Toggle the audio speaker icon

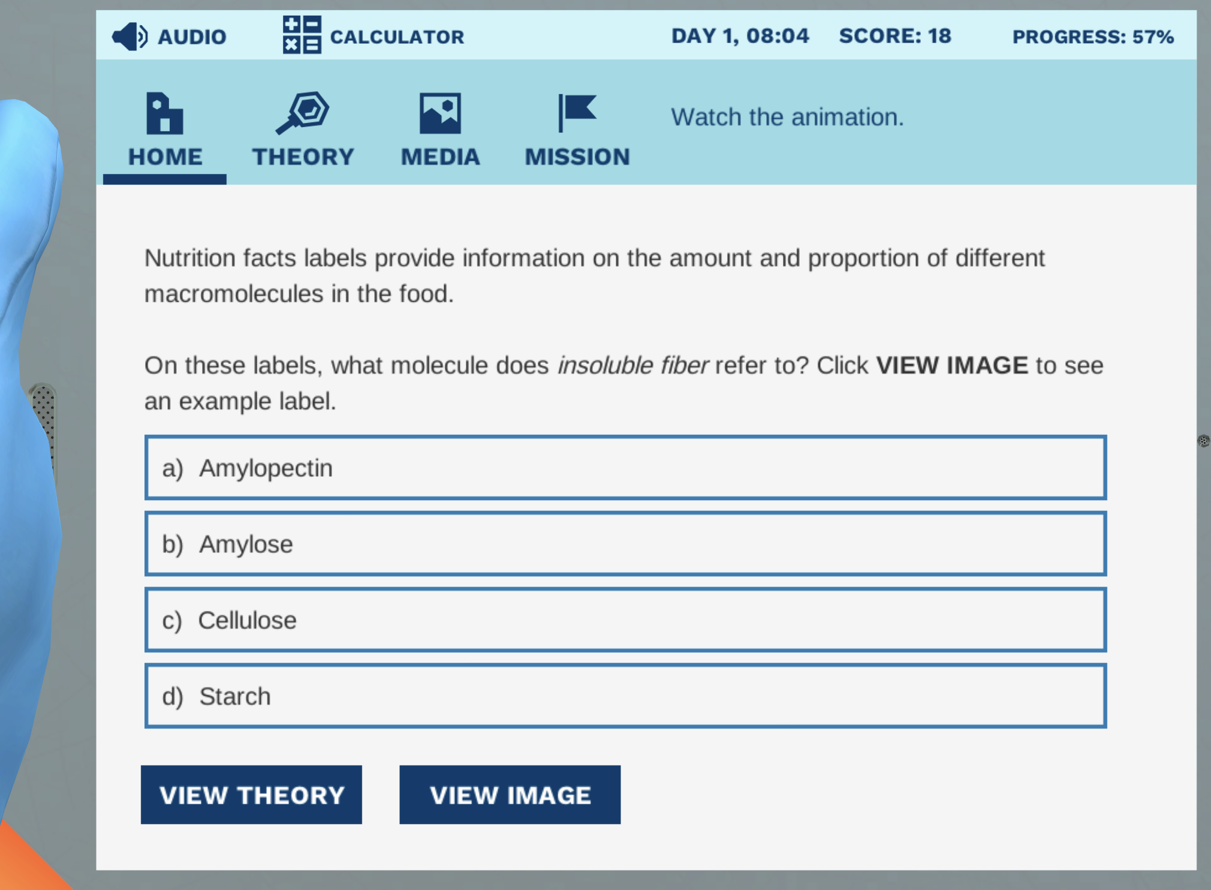click(x=129, y=37)
